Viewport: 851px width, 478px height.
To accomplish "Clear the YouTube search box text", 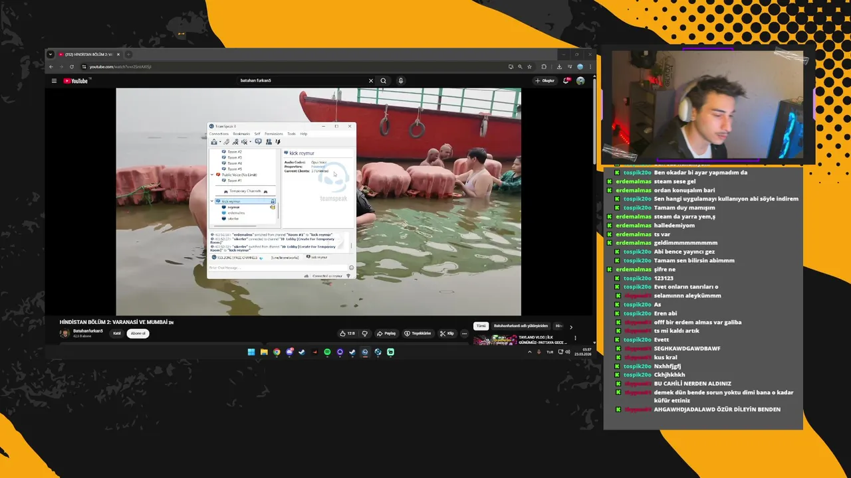I will click(x=371, y=81).
